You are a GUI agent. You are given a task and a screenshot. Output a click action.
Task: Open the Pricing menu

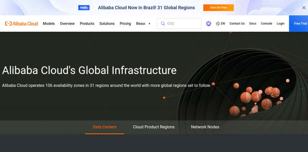click(125, 24)
